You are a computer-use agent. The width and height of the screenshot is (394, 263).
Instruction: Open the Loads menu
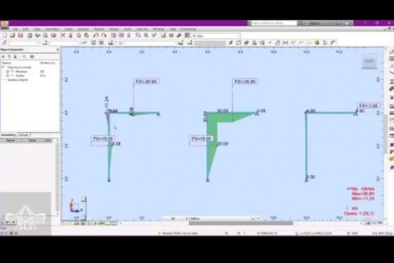click(x=68, y=29)
